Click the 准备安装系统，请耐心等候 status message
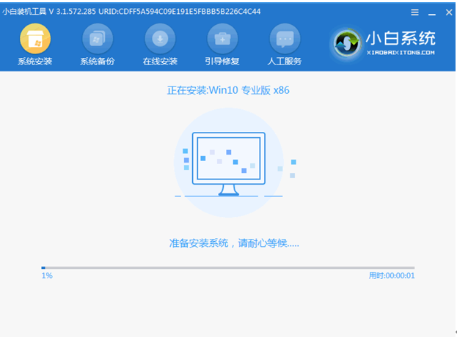457x337 pixels. coord(234,243)
